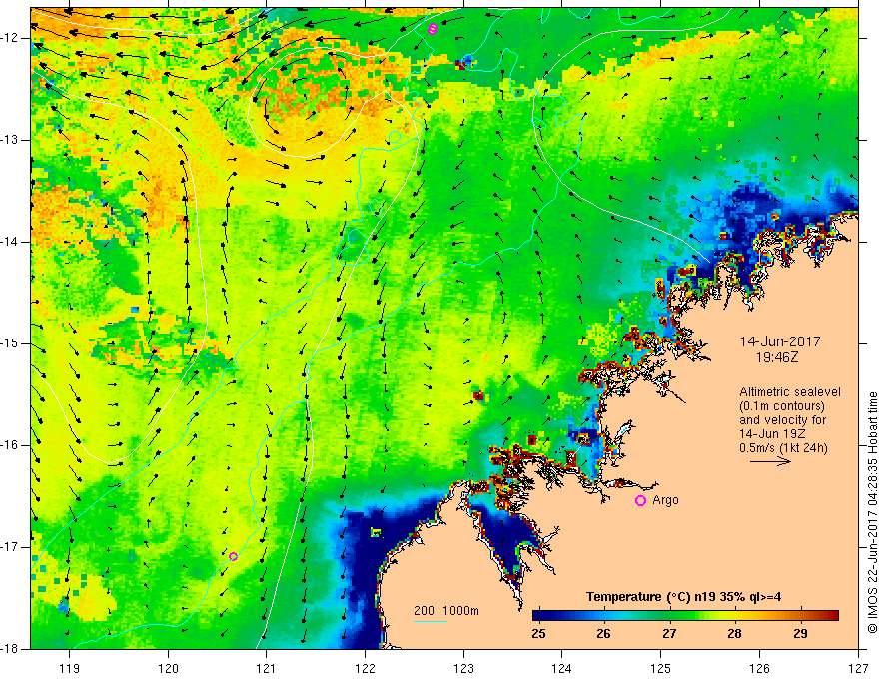Click the latitude axis label -17
This screenshot has height=679, width=879.
pos(11,547)
